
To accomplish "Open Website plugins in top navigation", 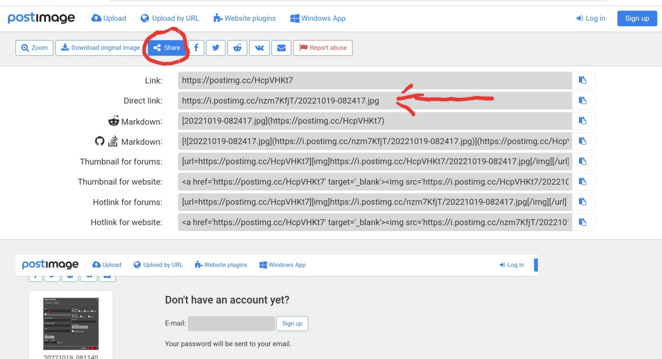I will (x=245, y=18).
